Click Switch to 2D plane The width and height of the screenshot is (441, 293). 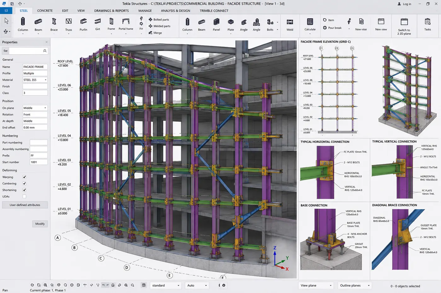(404, 26)
